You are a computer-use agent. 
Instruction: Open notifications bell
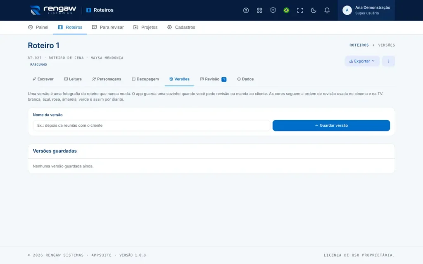coord(327,10)
